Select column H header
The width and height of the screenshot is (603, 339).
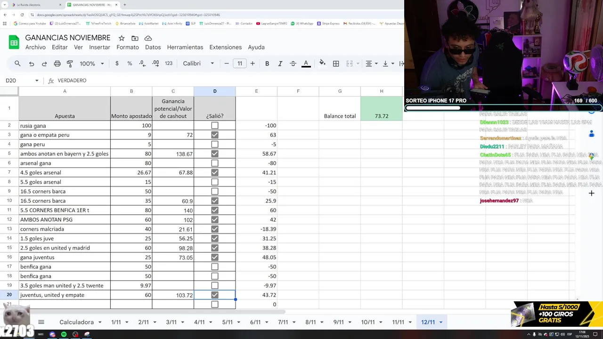click(x=382, y=91)
